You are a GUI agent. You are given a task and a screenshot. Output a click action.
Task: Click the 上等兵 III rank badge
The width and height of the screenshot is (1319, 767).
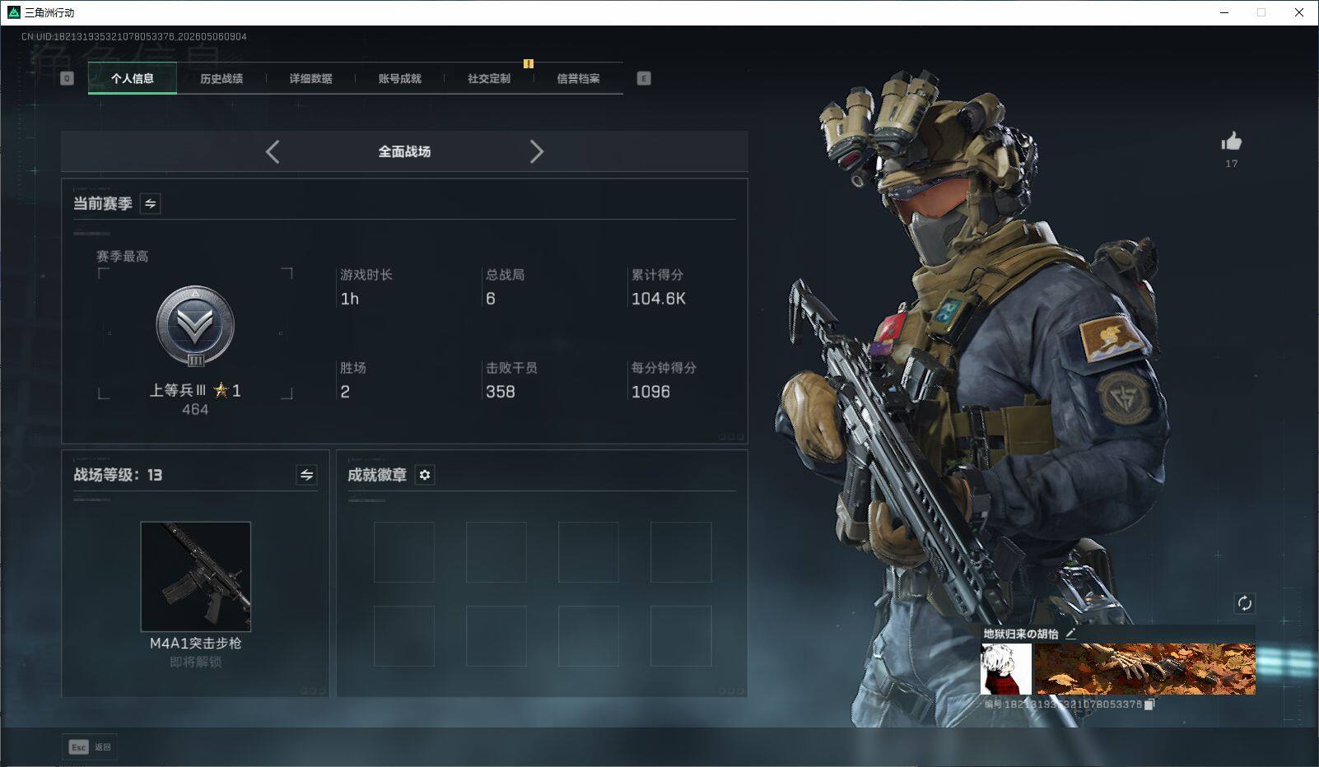click(195, 327)
